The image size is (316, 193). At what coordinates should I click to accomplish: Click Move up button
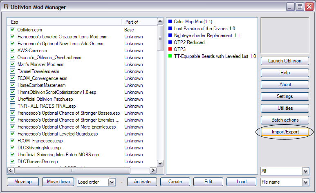tap(23, 182)
